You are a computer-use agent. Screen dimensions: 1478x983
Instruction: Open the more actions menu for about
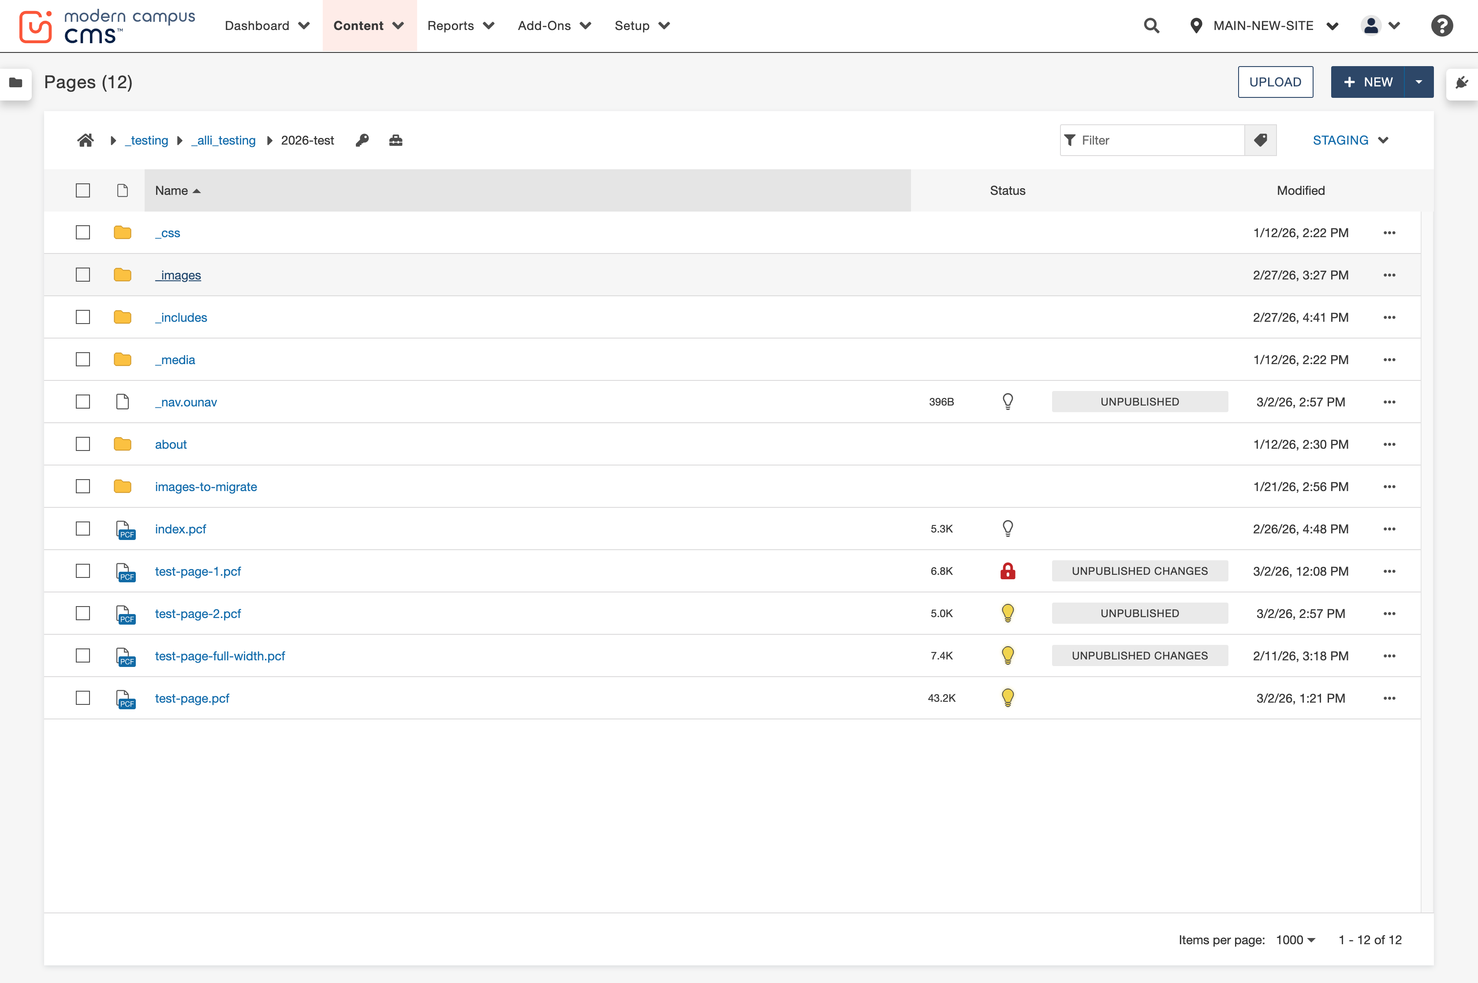pos(1389,444)
